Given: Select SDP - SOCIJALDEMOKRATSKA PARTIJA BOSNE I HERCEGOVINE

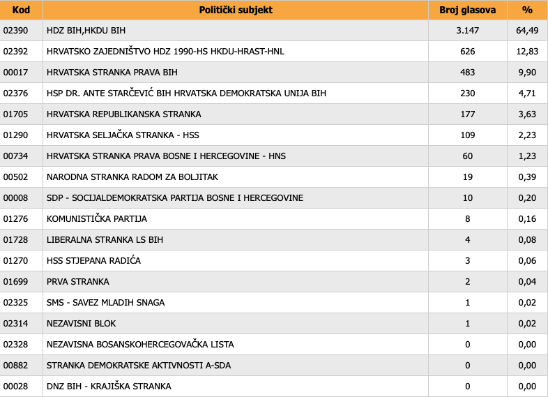Looking at the screenshot, I should (175, 198).
